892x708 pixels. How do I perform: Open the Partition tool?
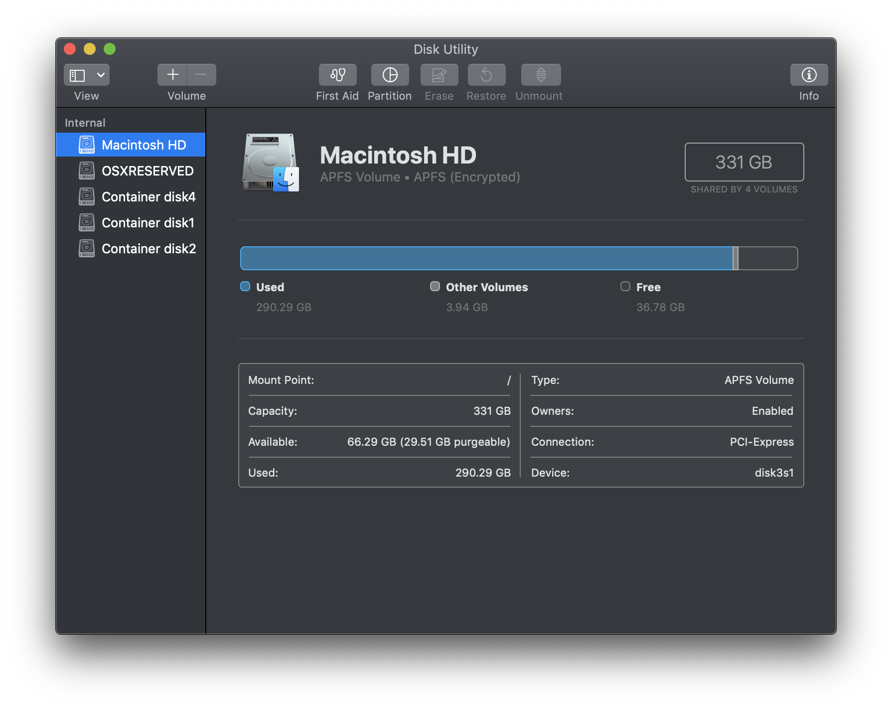(390, 75)
